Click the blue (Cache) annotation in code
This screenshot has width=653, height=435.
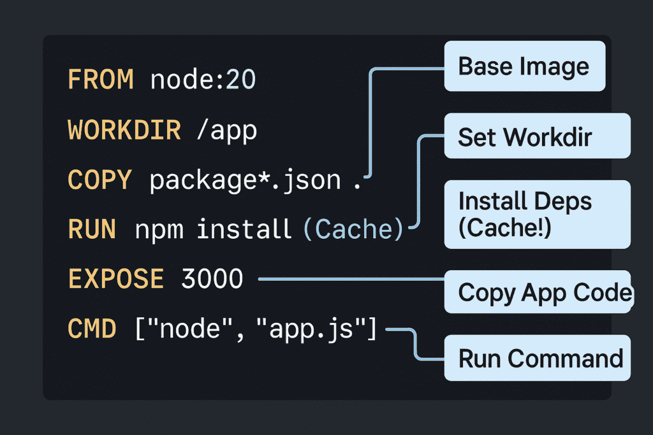coord(353,229)
